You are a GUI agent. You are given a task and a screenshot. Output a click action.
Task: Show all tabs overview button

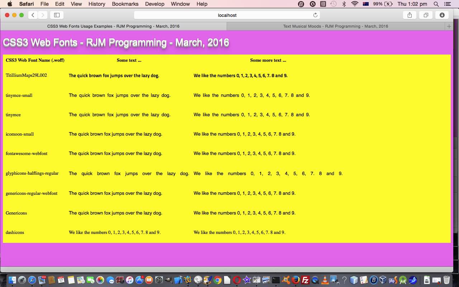pyautogui.click(x=426, y=15)
